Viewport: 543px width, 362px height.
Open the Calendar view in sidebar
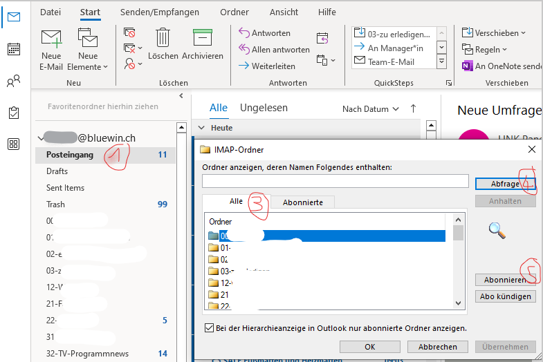[x=13, y=49]
